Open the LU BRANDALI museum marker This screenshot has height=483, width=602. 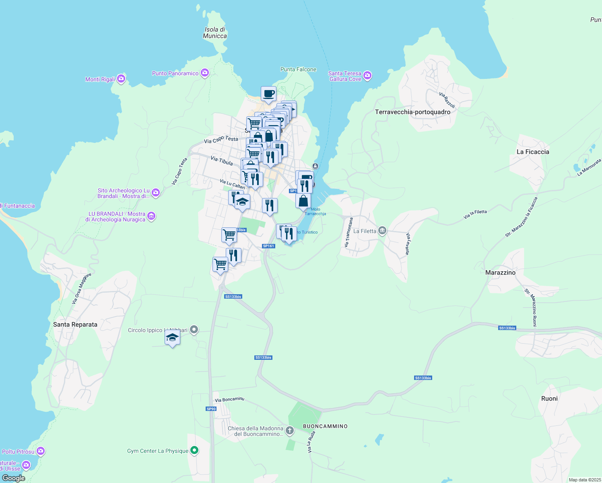coord(151,216)
